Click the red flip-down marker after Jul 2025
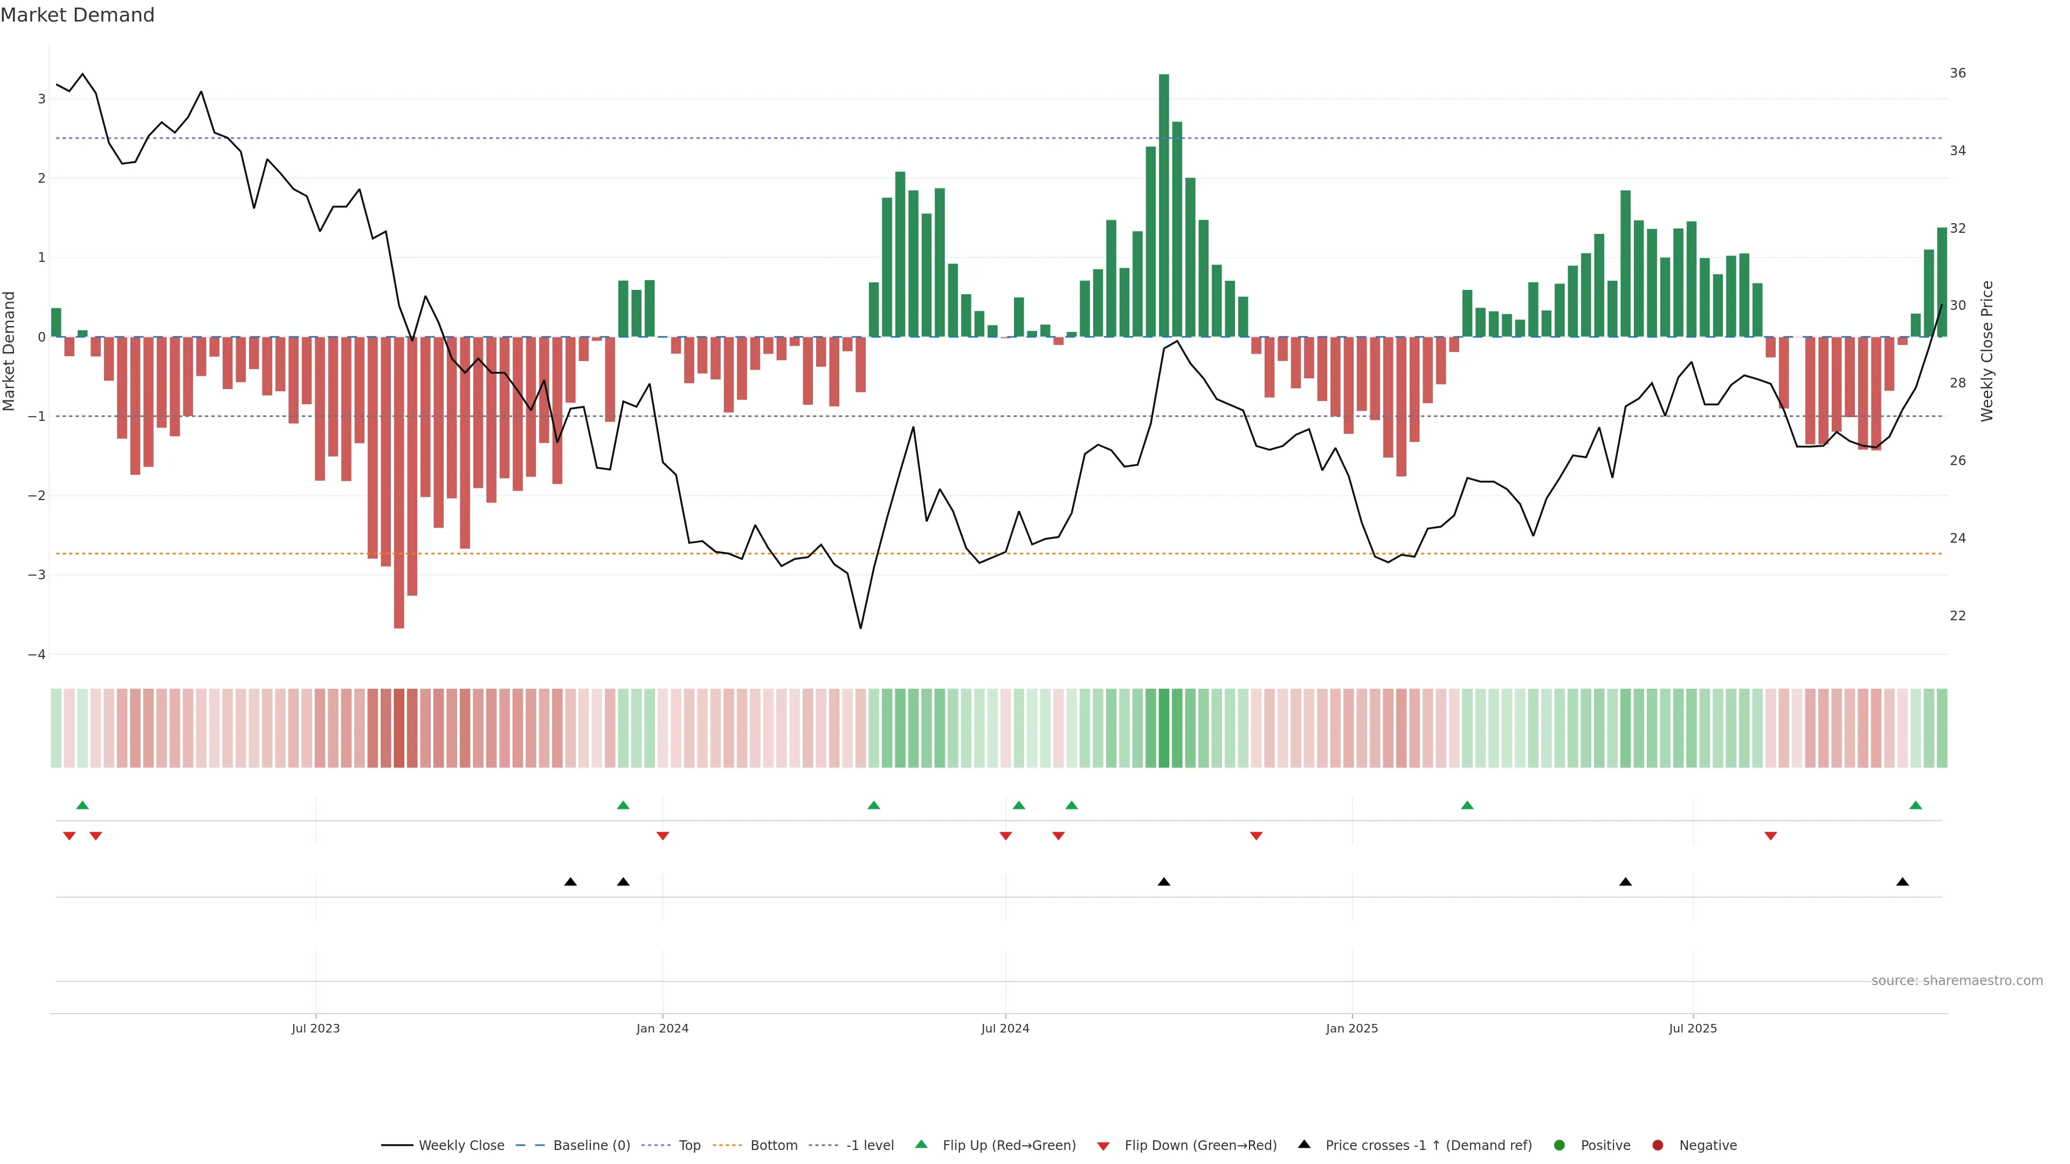Viewport: 2070px width, 1164px height. (x=1770, y=836)
